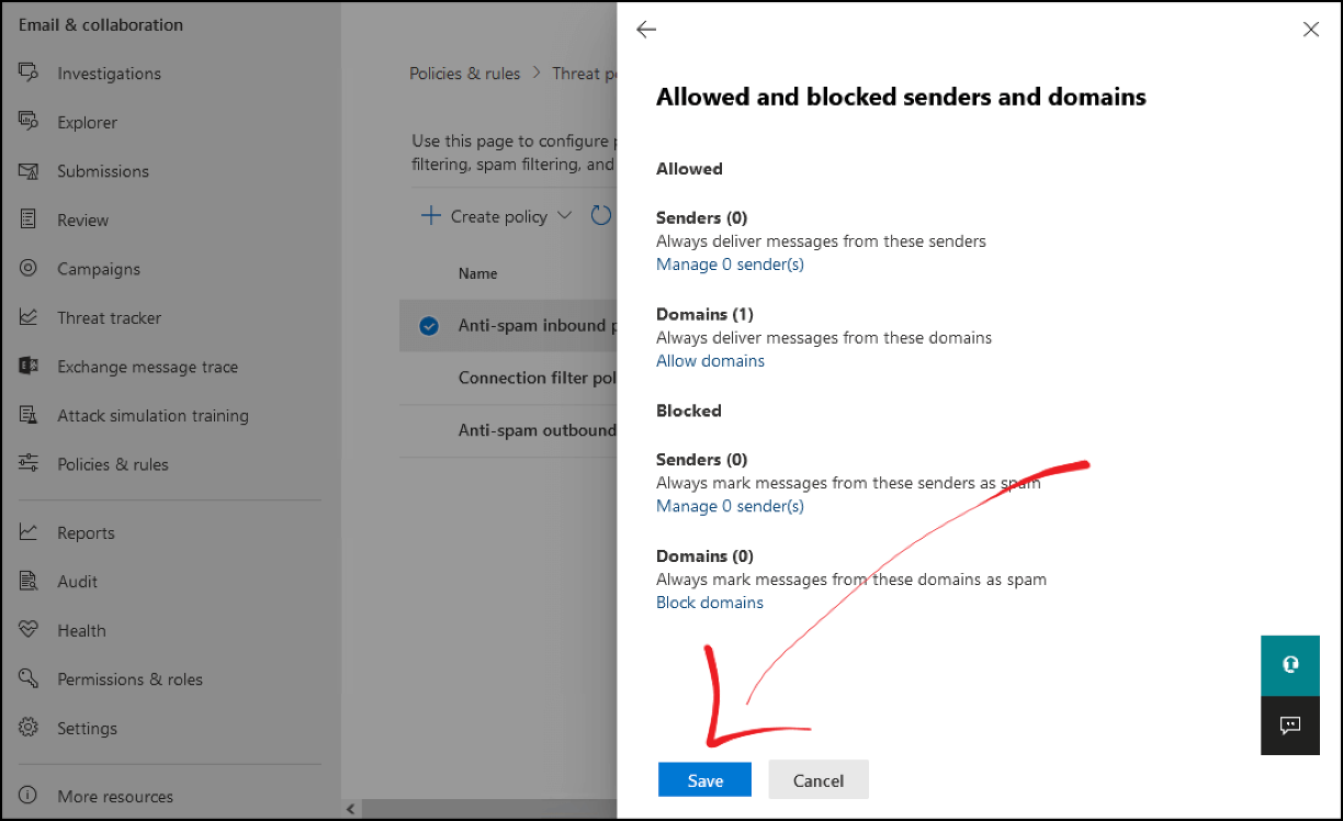Click the Threat tracker chart icon
Viewport: 1343px width, 822px height.
28,317
